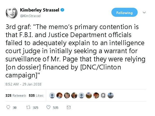Expand the tweet options chevron menu
155x116 pixels.
click(144, 12)
